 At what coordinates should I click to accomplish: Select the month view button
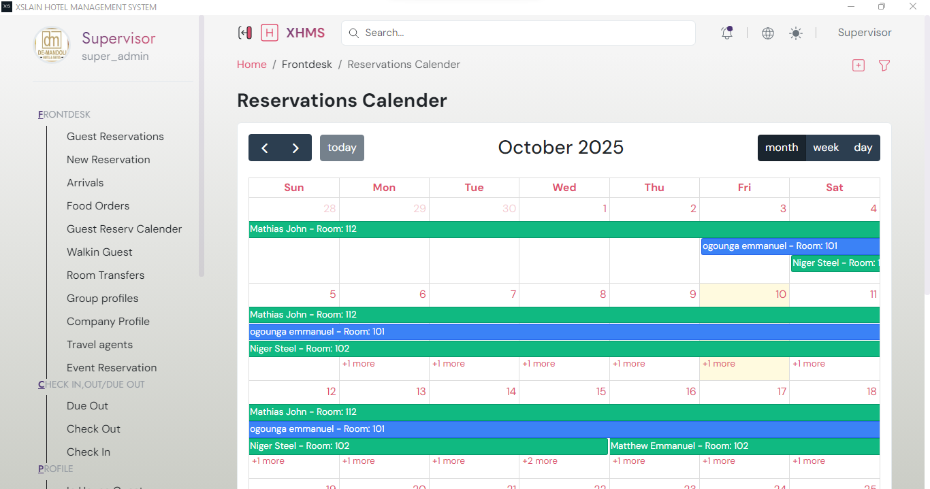(x=782, y=148)
